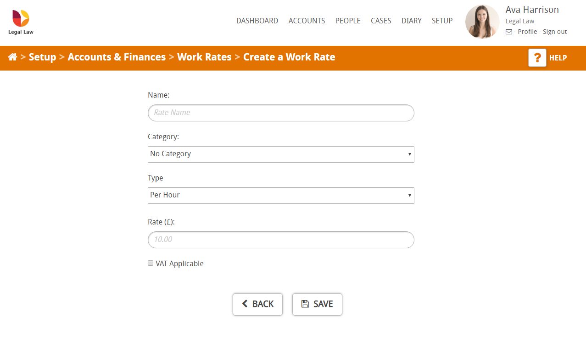
Task: Open the Profile link
Action: click(527, 32)
